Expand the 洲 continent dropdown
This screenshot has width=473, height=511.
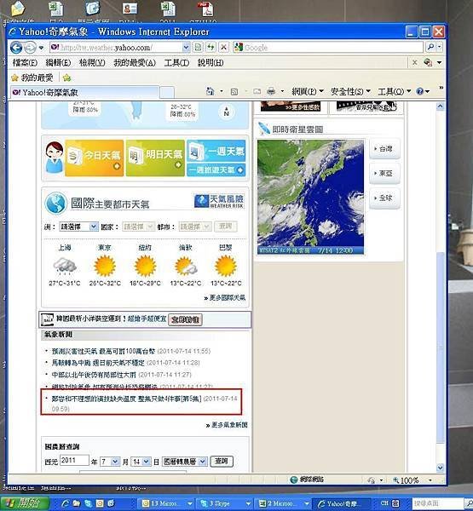tap(78, 227)
